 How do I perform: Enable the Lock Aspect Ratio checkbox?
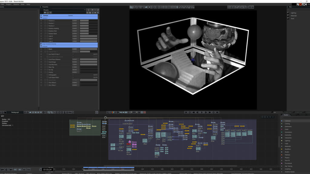pos(73,77)
